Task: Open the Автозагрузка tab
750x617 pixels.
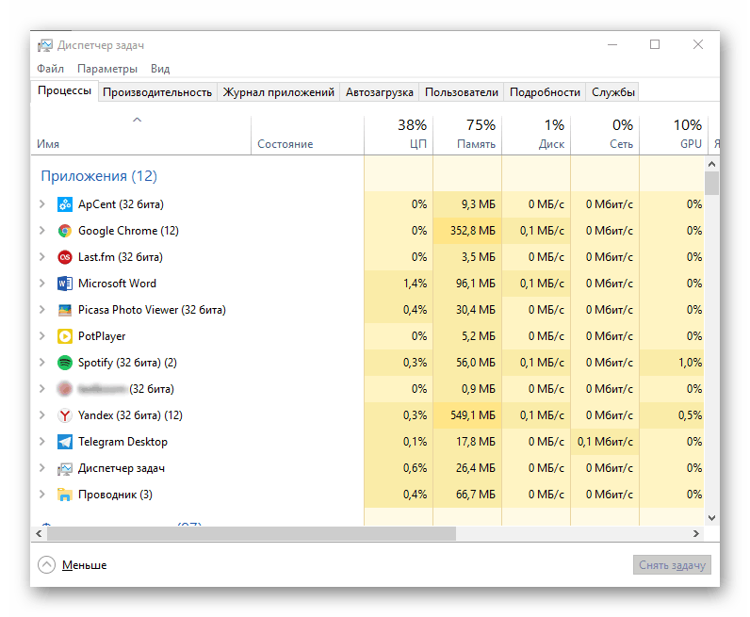Action: [x=379, y=92]
